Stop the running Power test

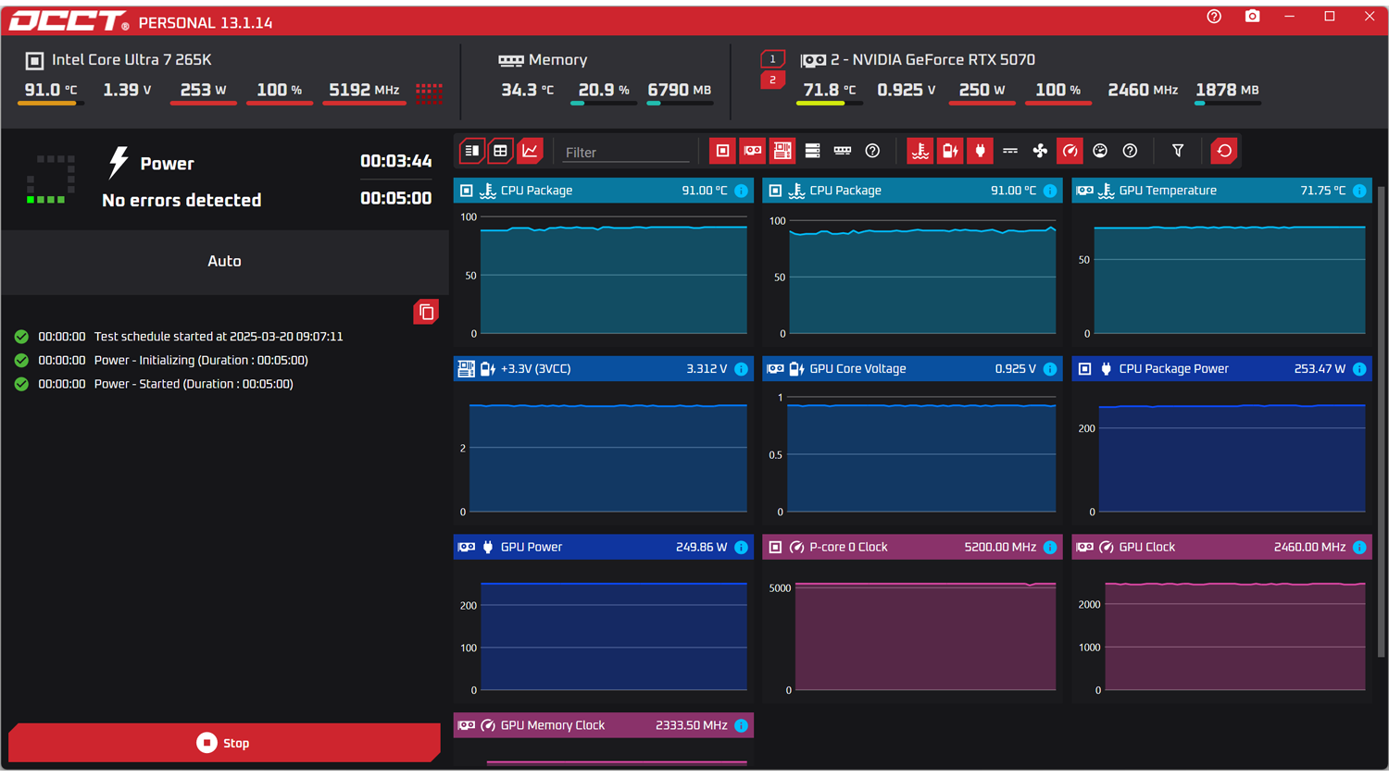[x=223, y=743]
